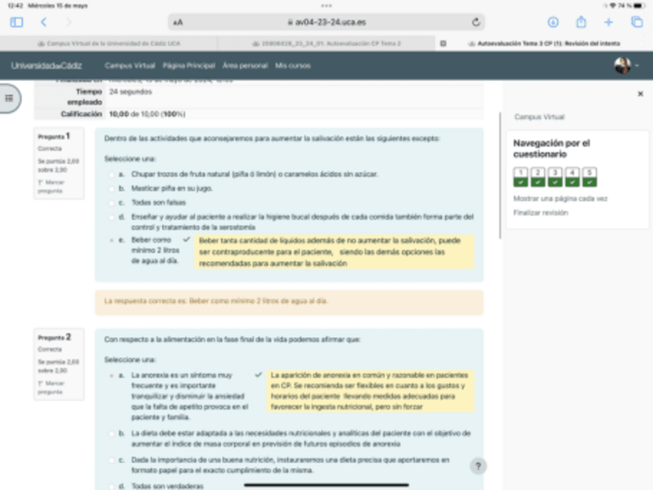
Task: Click Mostrar una página cada vez
Action: tap(560, 198)
